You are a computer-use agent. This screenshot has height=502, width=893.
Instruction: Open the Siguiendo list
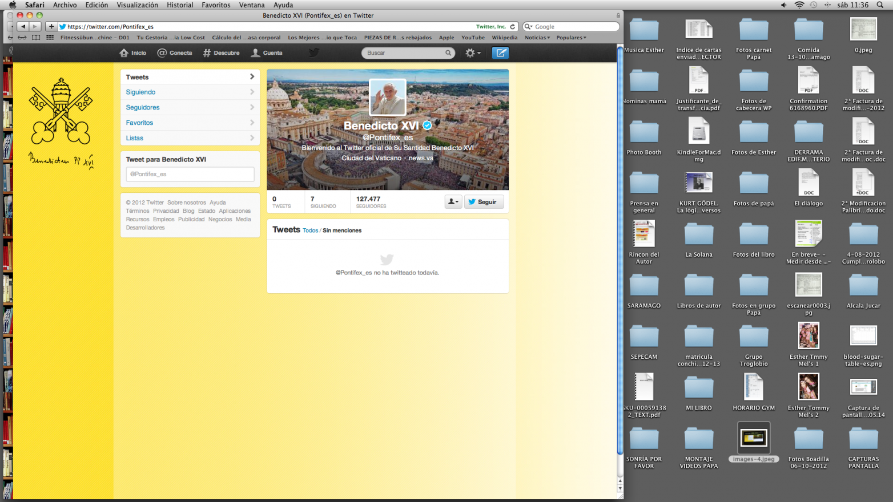coord(190,92)
